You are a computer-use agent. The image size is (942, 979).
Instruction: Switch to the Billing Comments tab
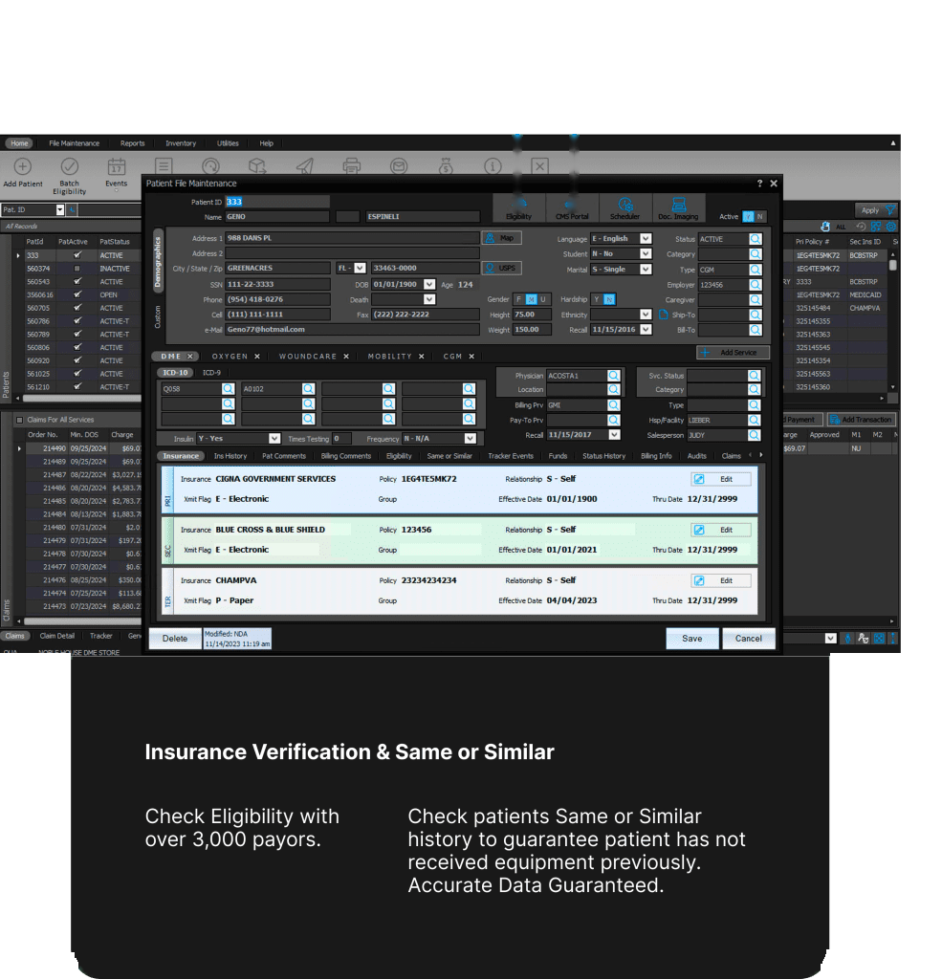tap(345, 456)
